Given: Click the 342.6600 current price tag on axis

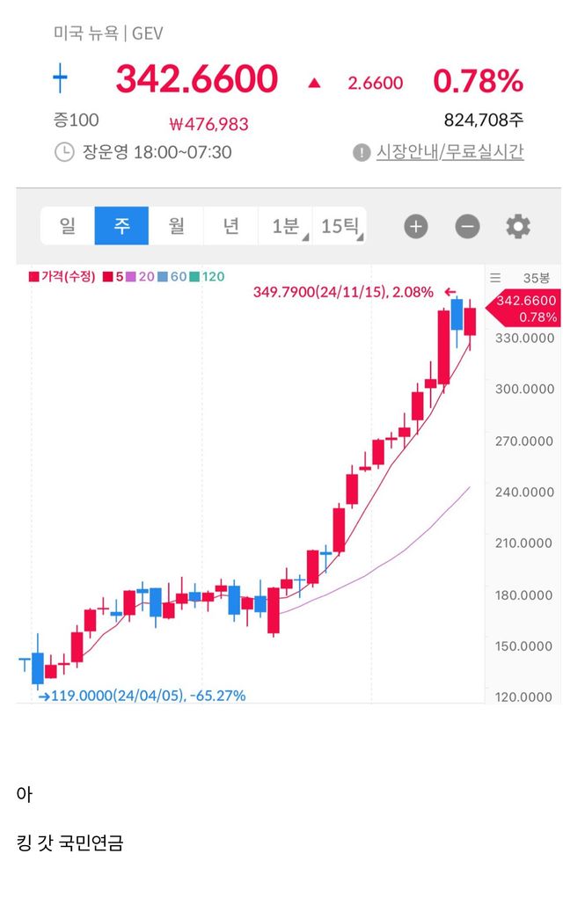Looking at the screenshot, I should click(x=526, y=306).
